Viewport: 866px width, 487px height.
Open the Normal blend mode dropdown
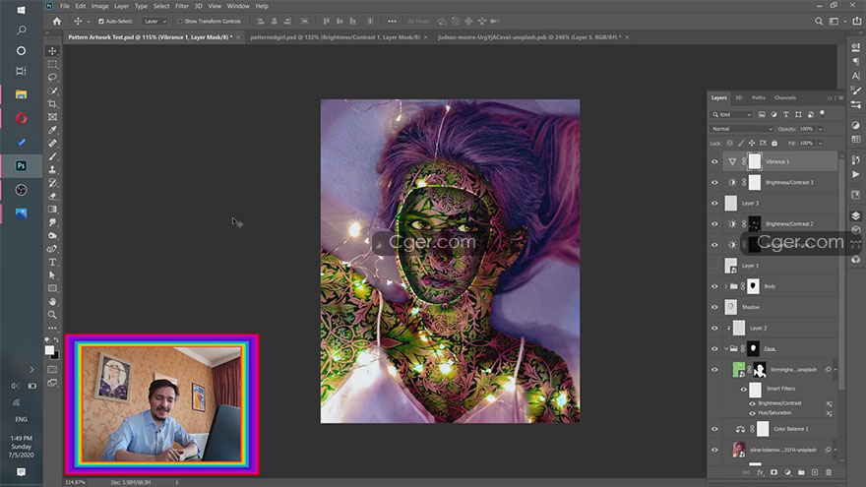741,129
